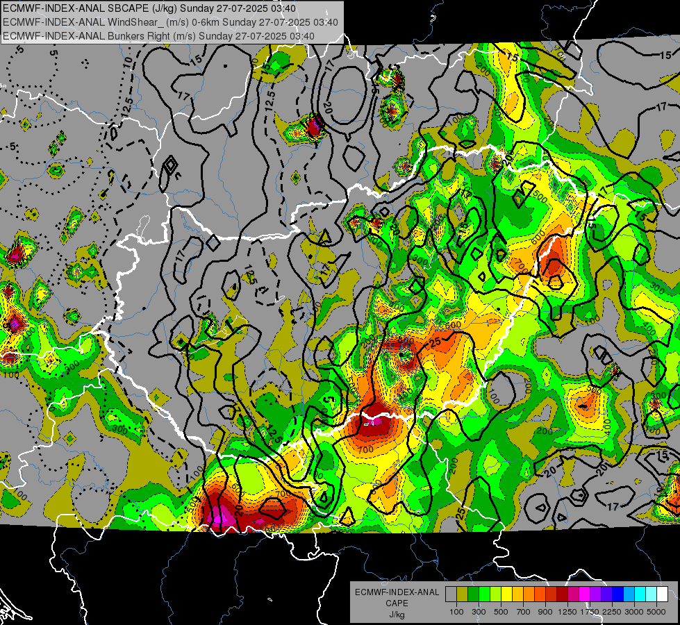This screenshot has height=625, width=680.
Task: Select the bright magenta legend swatch
Action: 585,594
